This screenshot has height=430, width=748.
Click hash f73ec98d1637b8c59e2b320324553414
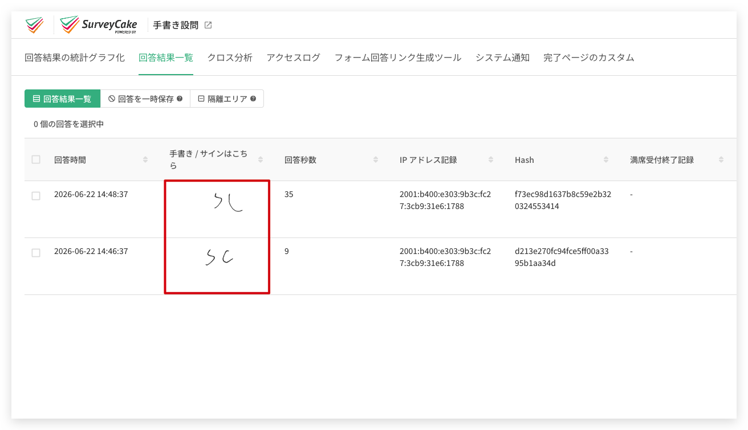563,200
